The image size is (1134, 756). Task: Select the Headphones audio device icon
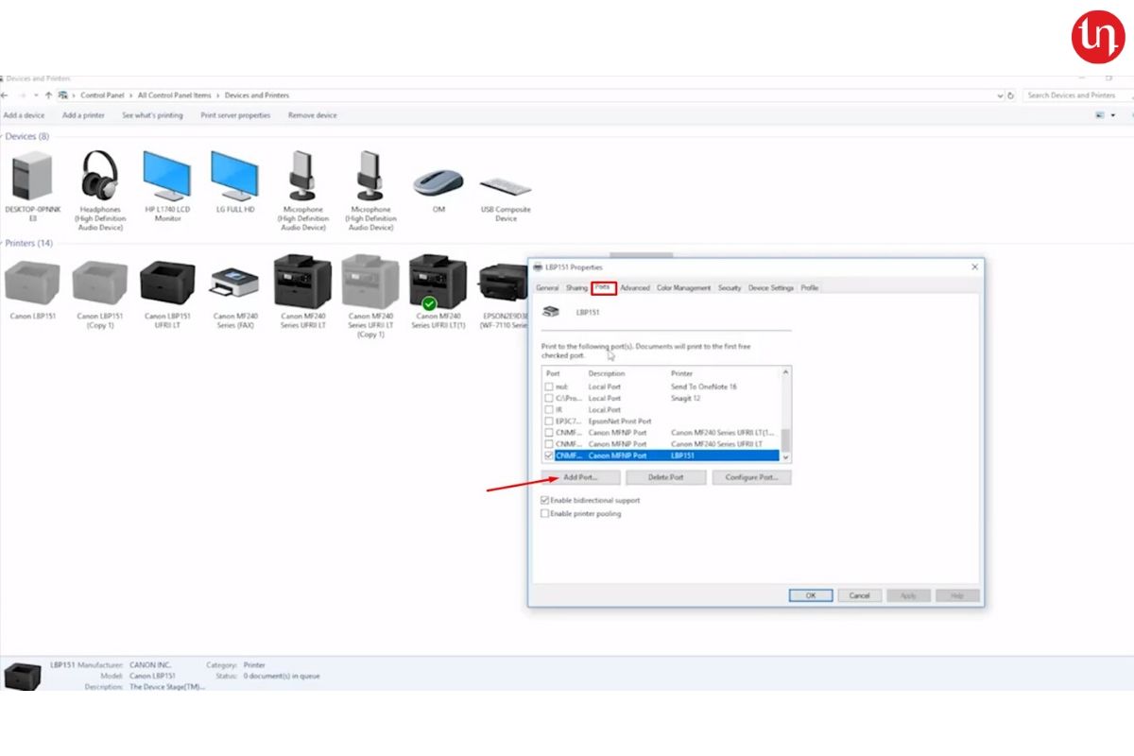pos(100,176)
